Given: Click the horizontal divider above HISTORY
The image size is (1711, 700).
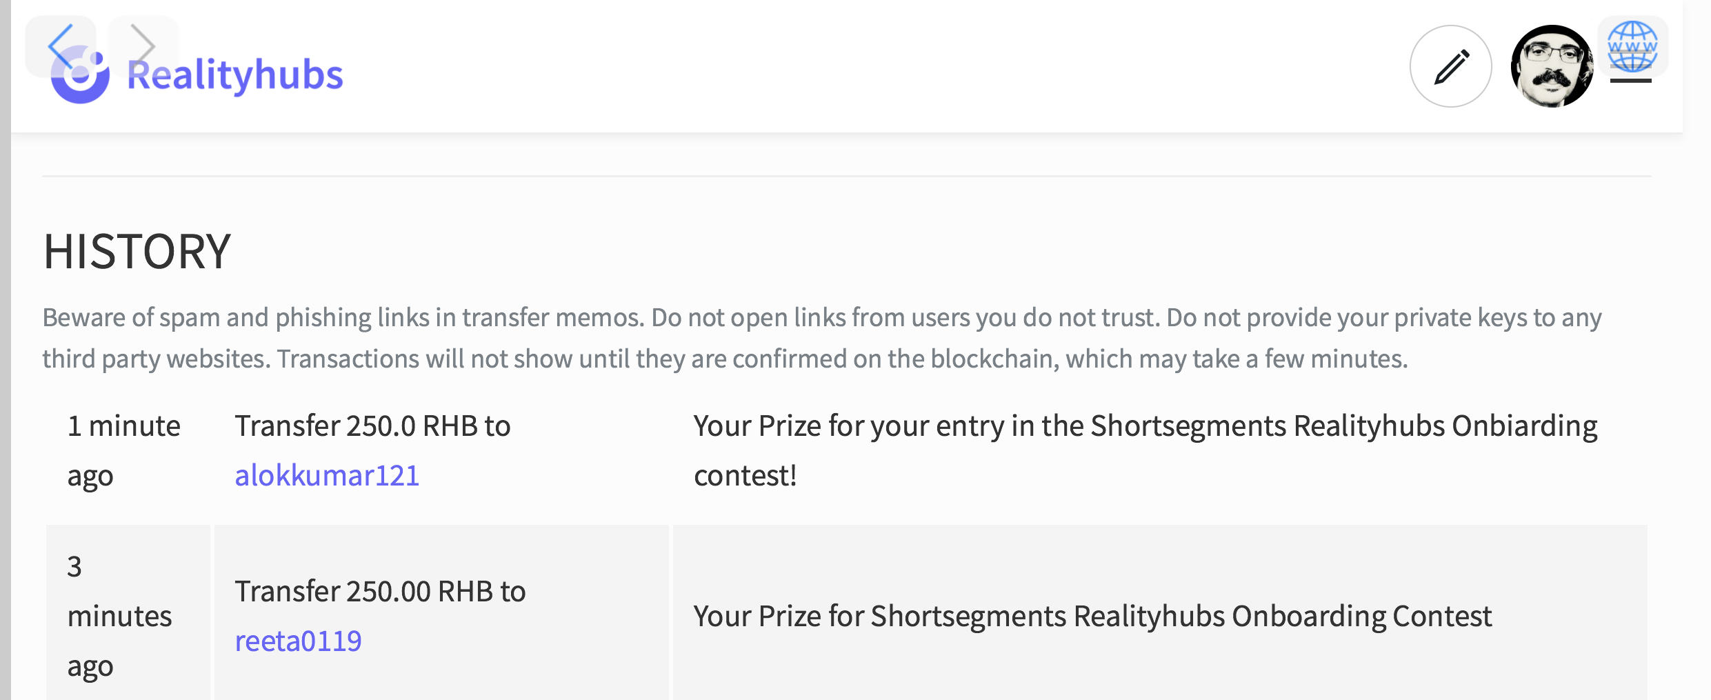Looking at the screenshot, I should pyautogui.click(x=847, y=177).
